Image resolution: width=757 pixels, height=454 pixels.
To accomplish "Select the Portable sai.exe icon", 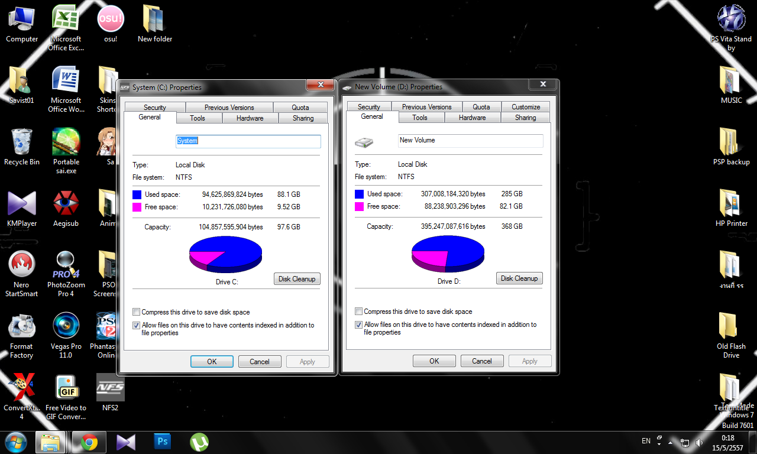I will [66, 151].
